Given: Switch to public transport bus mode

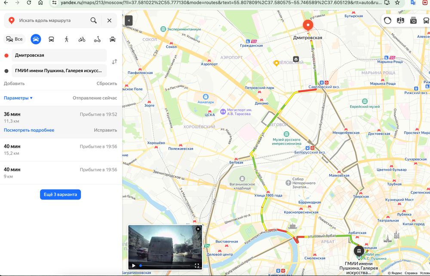Looking at the screenshot, I should tap(51, 39).
